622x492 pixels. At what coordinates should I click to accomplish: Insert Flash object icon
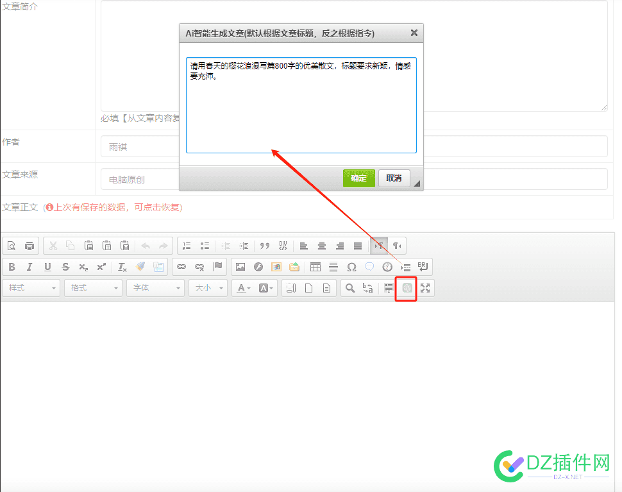click(x=258, y=267)
